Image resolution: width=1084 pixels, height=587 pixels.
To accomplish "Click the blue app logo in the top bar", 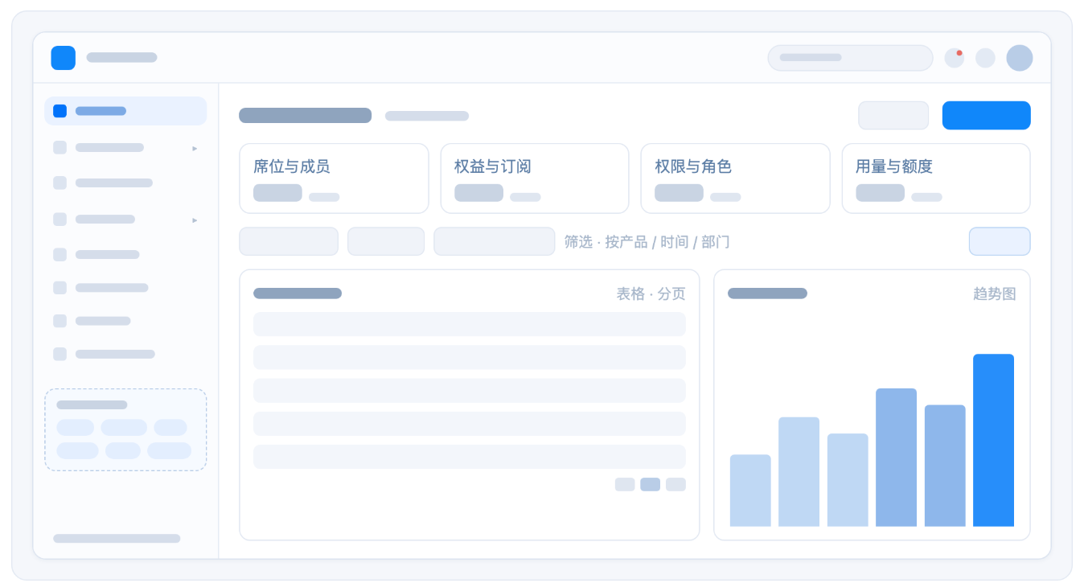I will click(x=63, y=58).
